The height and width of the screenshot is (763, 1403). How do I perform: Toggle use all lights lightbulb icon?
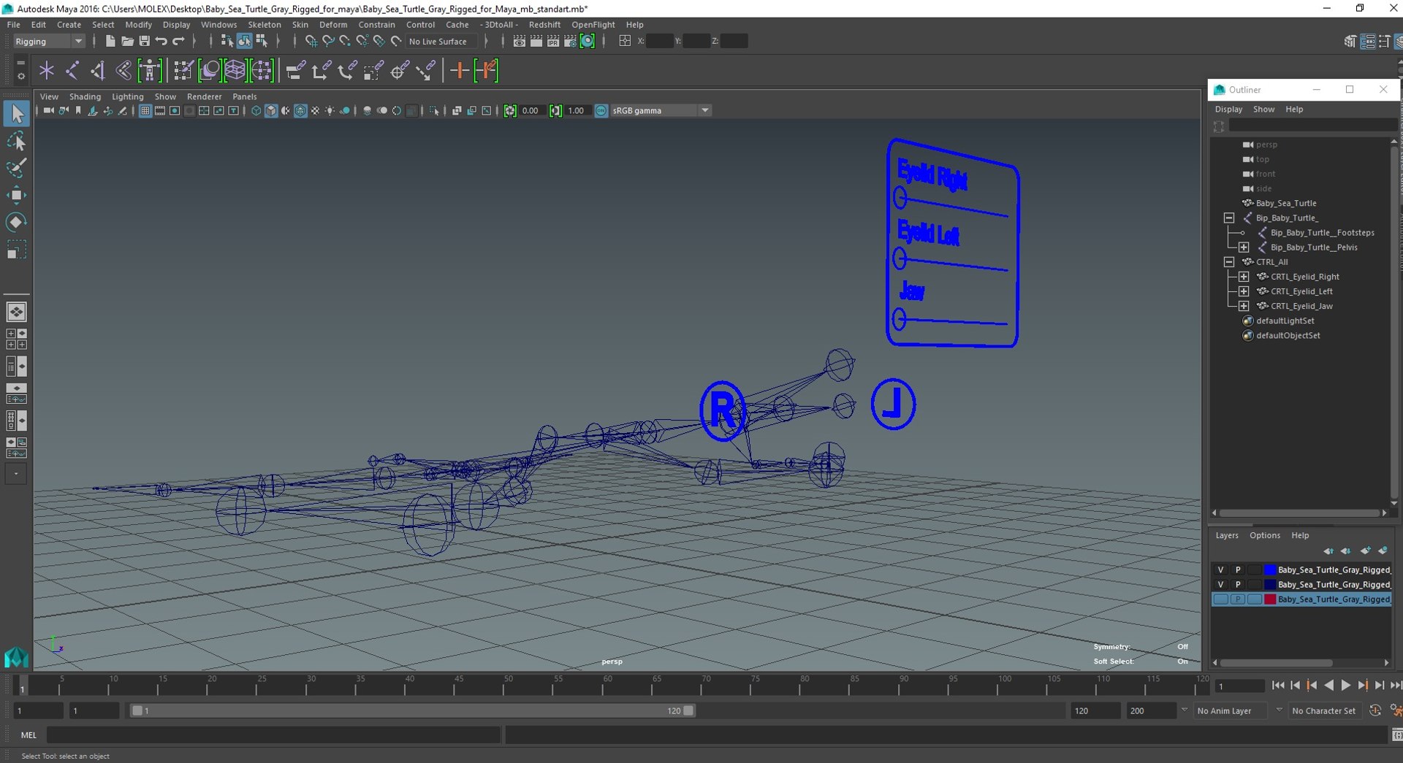[x=330, y=111]
